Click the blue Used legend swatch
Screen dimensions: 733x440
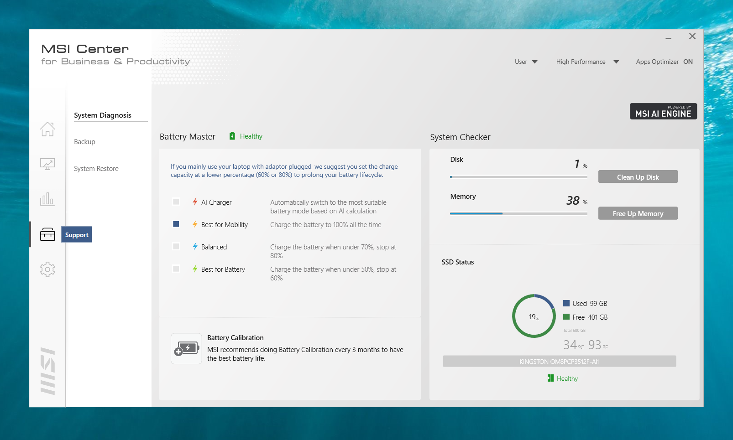point(566,303)
